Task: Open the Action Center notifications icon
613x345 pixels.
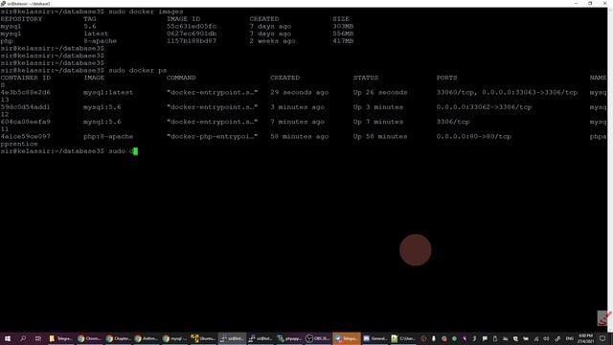Action: point(602,338)
